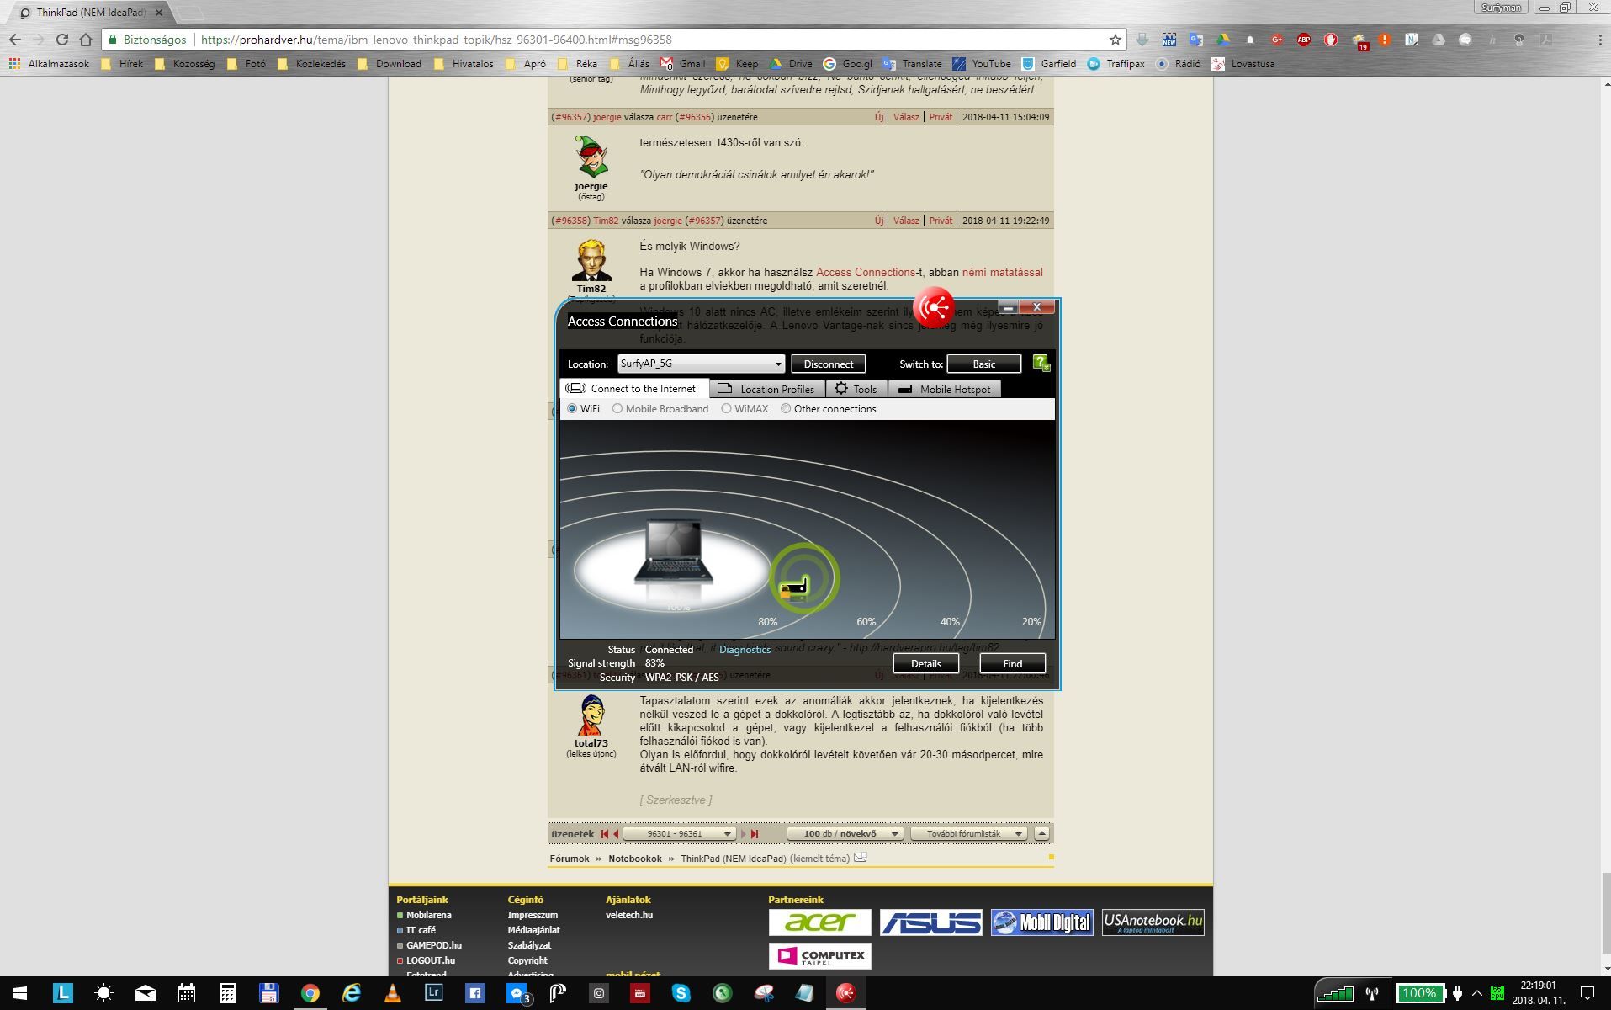Screen dimensions: 1611x1010
Task: Open the Hírek bookmark folder
Action: pyautogui.click(x=122, y=64)
